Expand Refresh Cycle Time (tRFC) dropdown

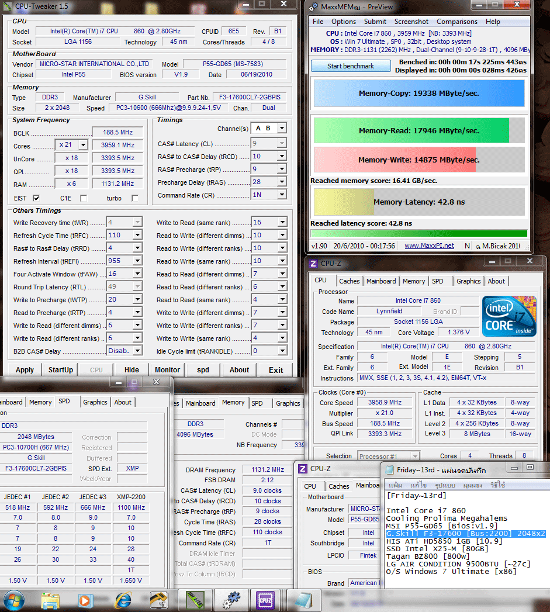coord(137,235)
